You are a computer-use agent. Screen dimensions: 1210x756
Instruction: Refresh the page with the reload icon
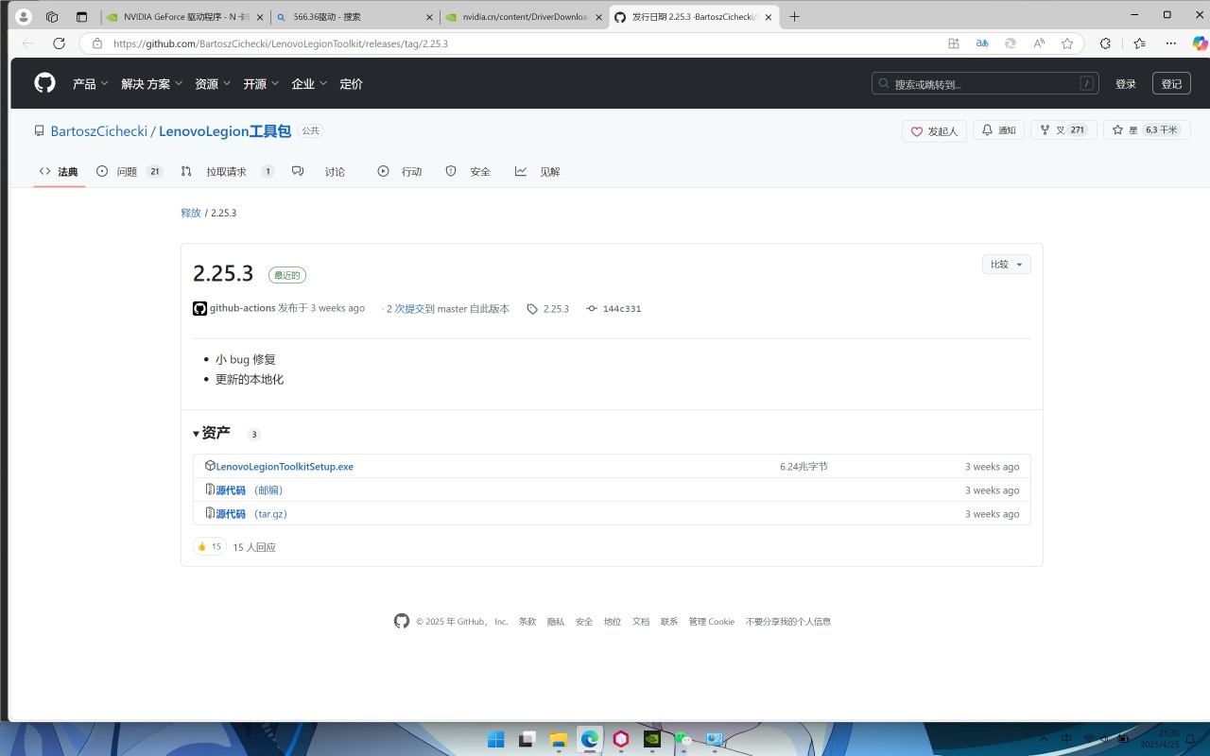tap(59, 43)
